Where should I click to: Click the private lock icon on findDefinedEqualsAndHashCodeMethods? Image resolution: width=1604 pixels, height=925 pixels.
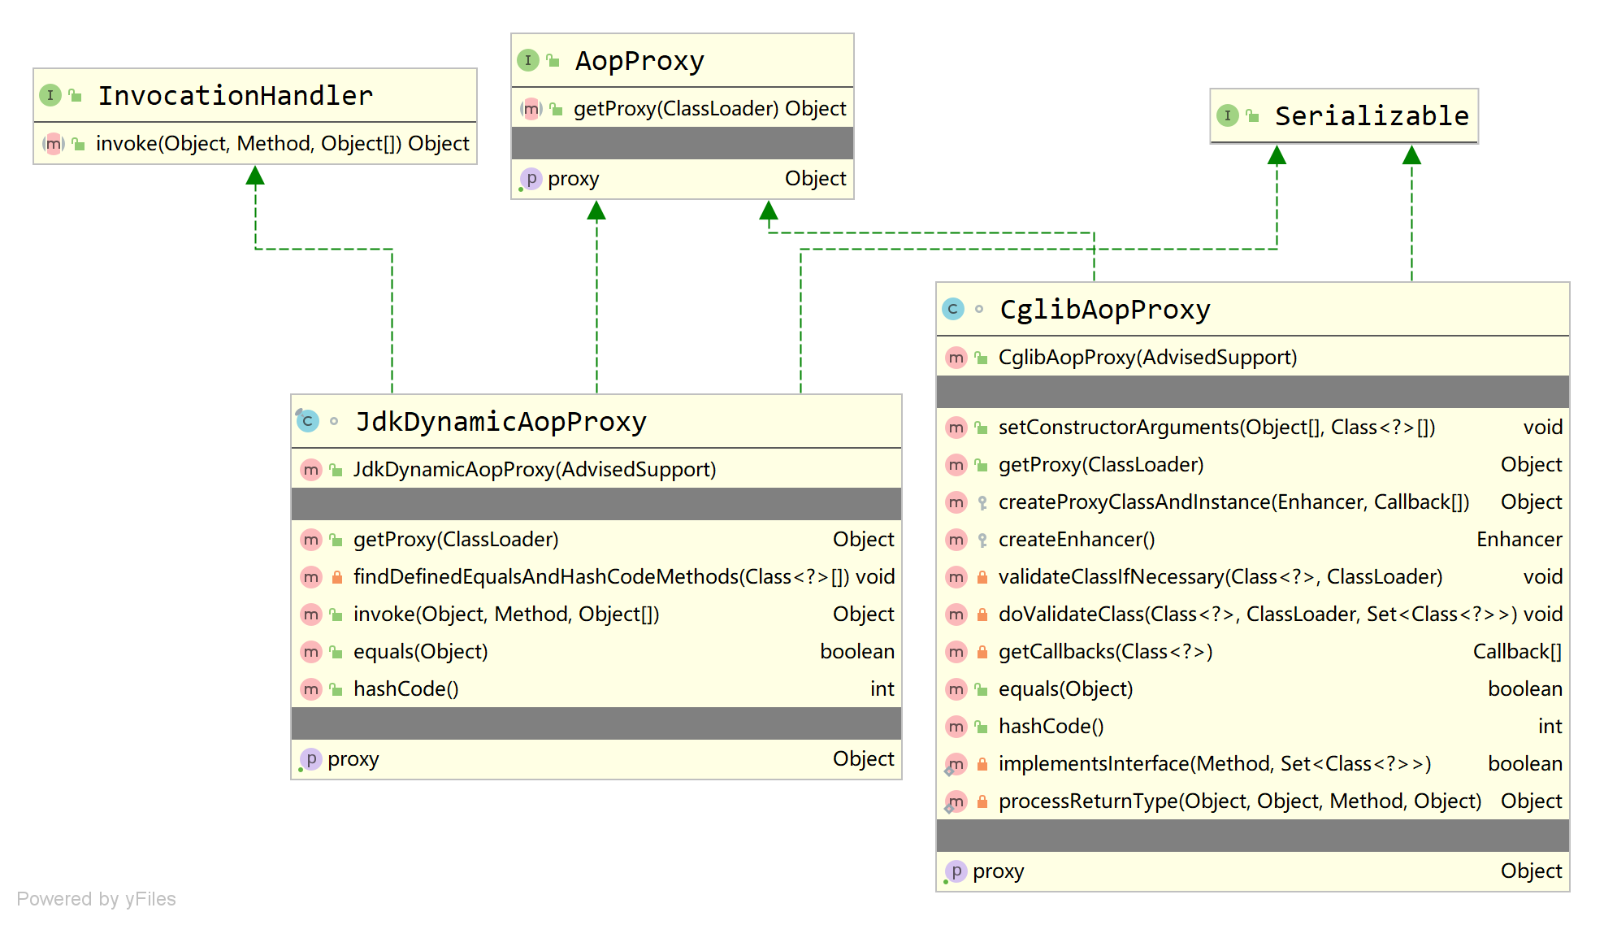(x=336, y=577)
